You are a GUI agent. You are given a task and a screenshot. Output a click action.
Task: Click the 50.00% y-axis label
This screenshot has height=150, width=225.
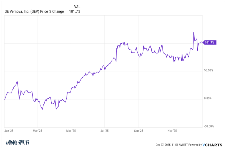click(208, 70)
